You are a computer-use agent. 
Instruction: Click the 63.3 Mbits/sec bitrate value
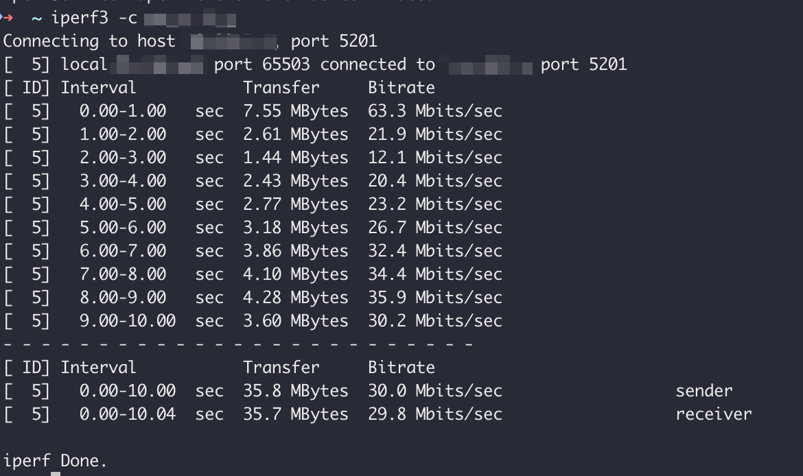[x=434, y=111]
